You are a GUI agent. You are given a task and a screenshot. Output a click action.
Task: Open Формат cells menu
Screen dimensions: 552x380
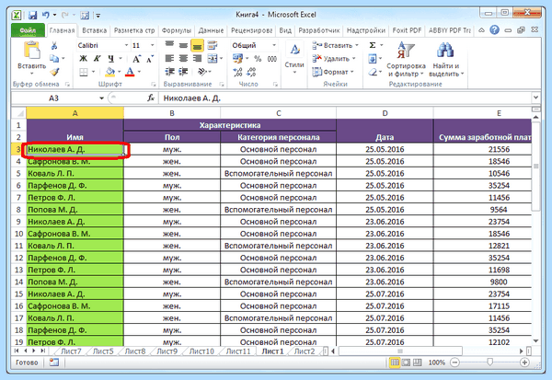point(333,72)
